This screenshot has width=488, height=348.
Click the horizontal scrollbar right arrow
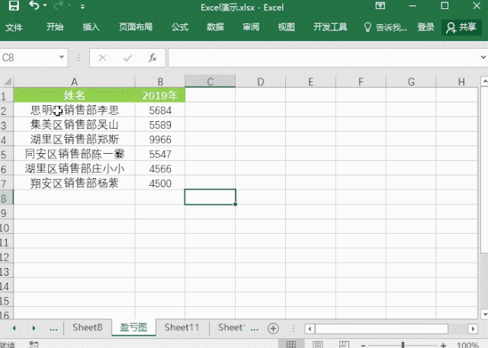(473, 329)
